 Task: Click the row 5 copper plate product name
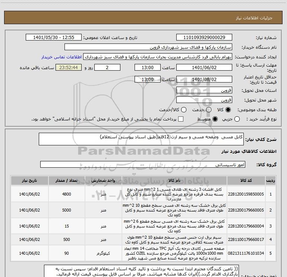click(x=174, y=254)
